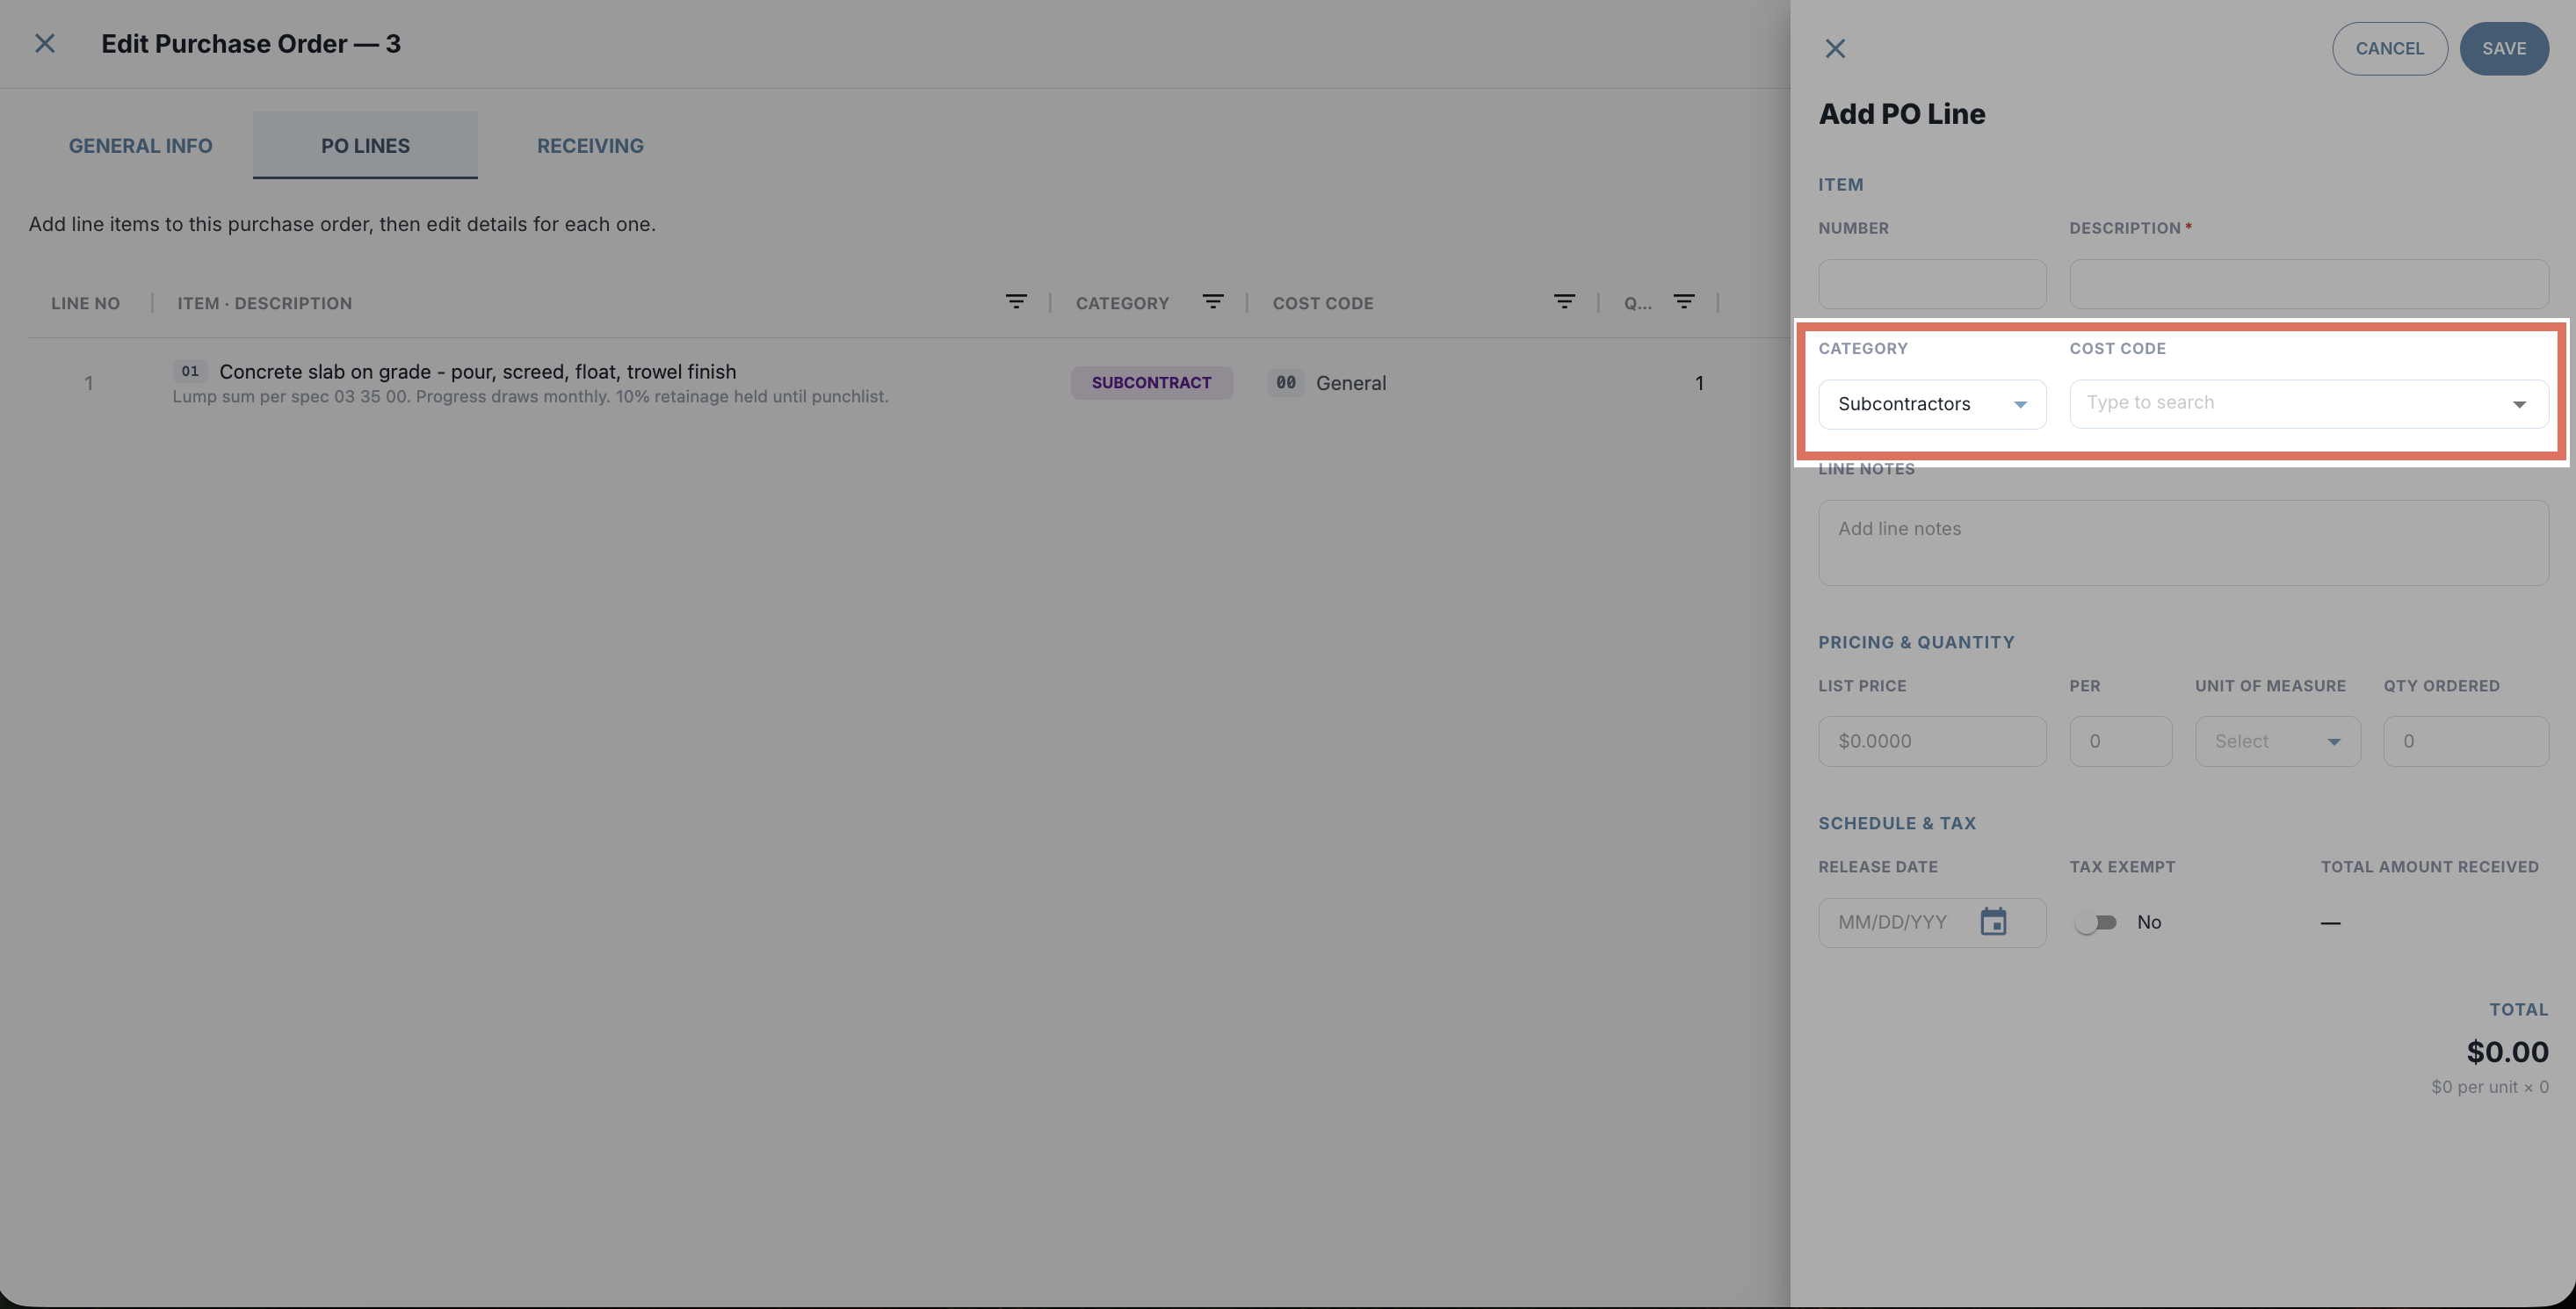Click the $0.00 total amount
This screenshot has width=2576, height=1309.
click(x=2507, y=1052)
